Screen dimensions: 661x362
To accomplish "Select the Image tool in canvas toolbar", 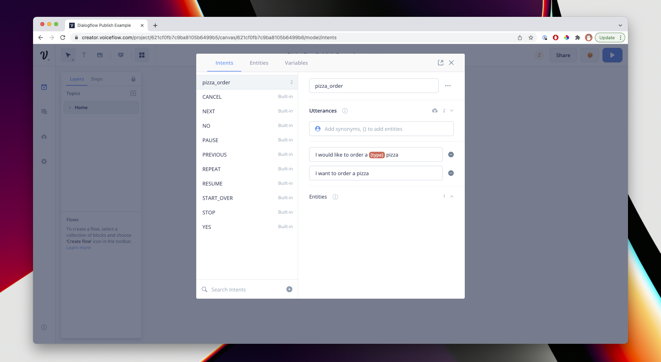I will pyautogui.click(x=100, y=55).
